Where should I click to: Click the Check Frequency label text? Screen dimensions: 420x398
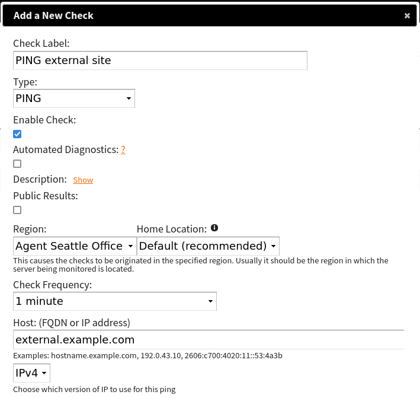[53, 285]
